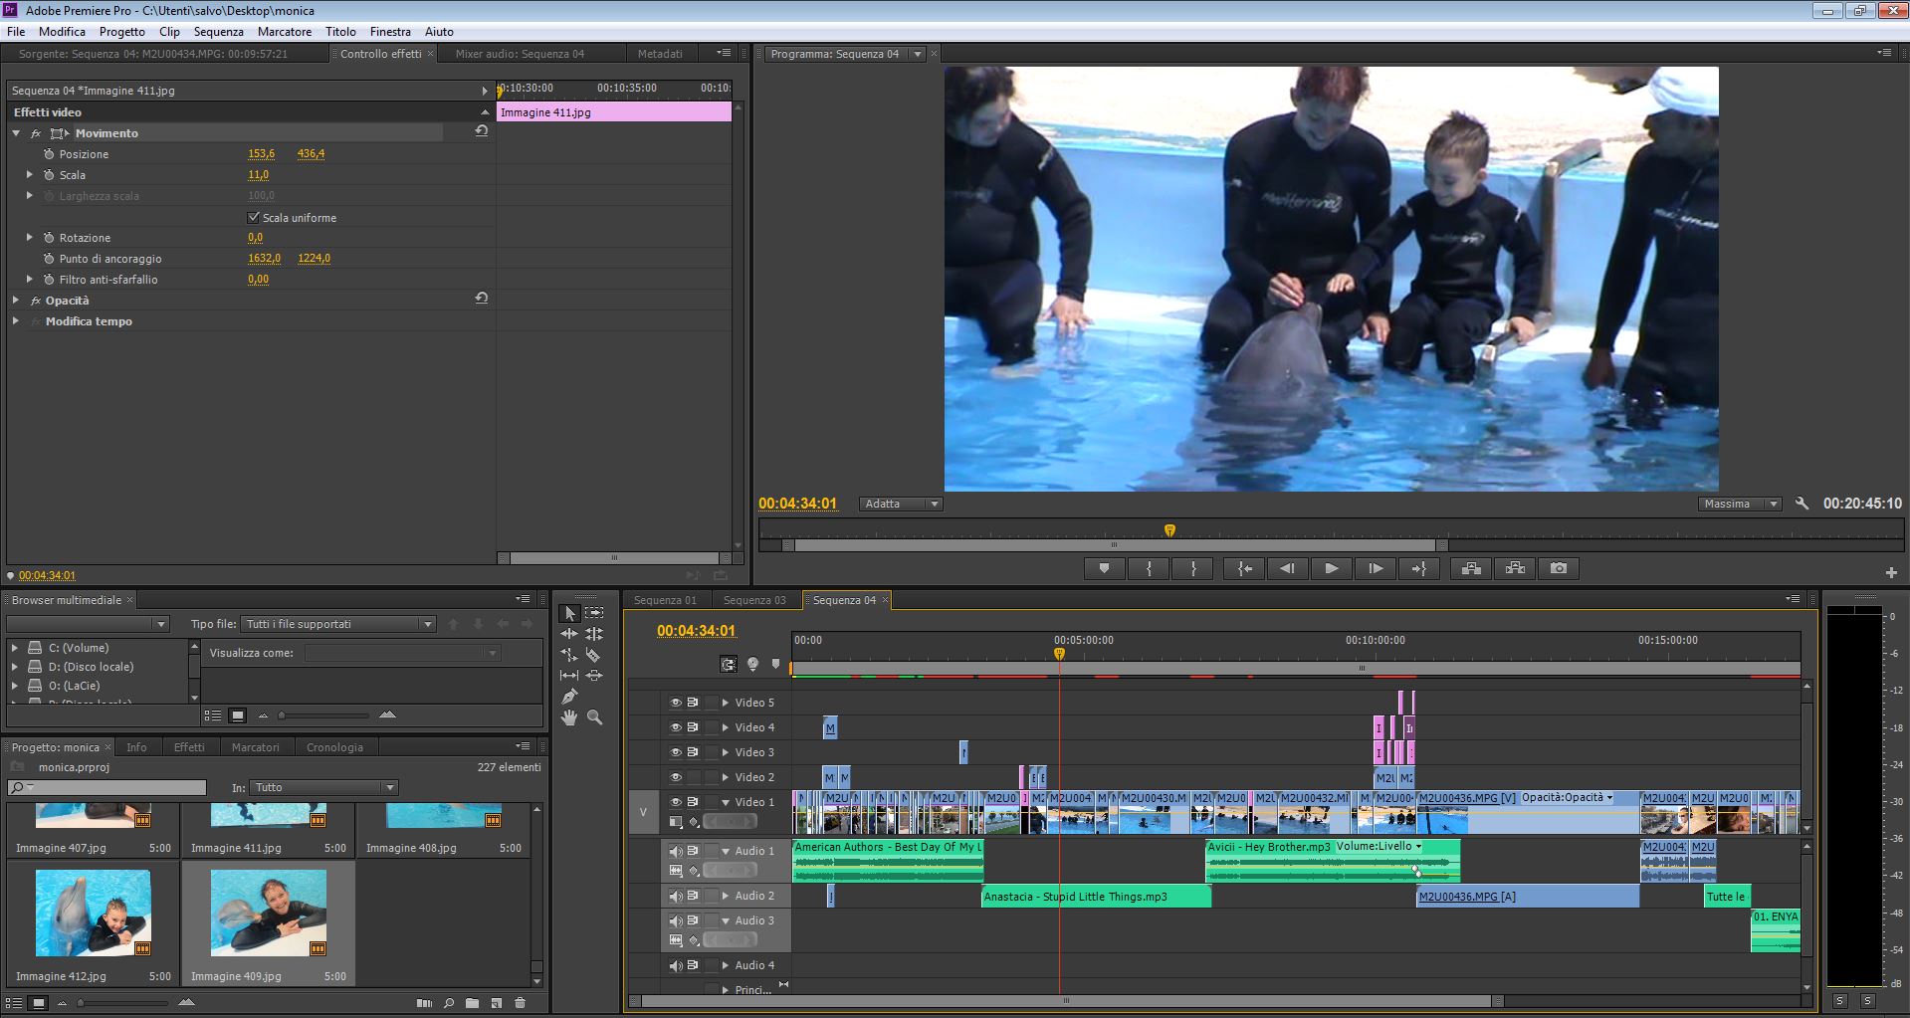Reset Movimento effect parameters
Screen dimensions: 1910x1018
pyautogui.click(x=482, y=131)
